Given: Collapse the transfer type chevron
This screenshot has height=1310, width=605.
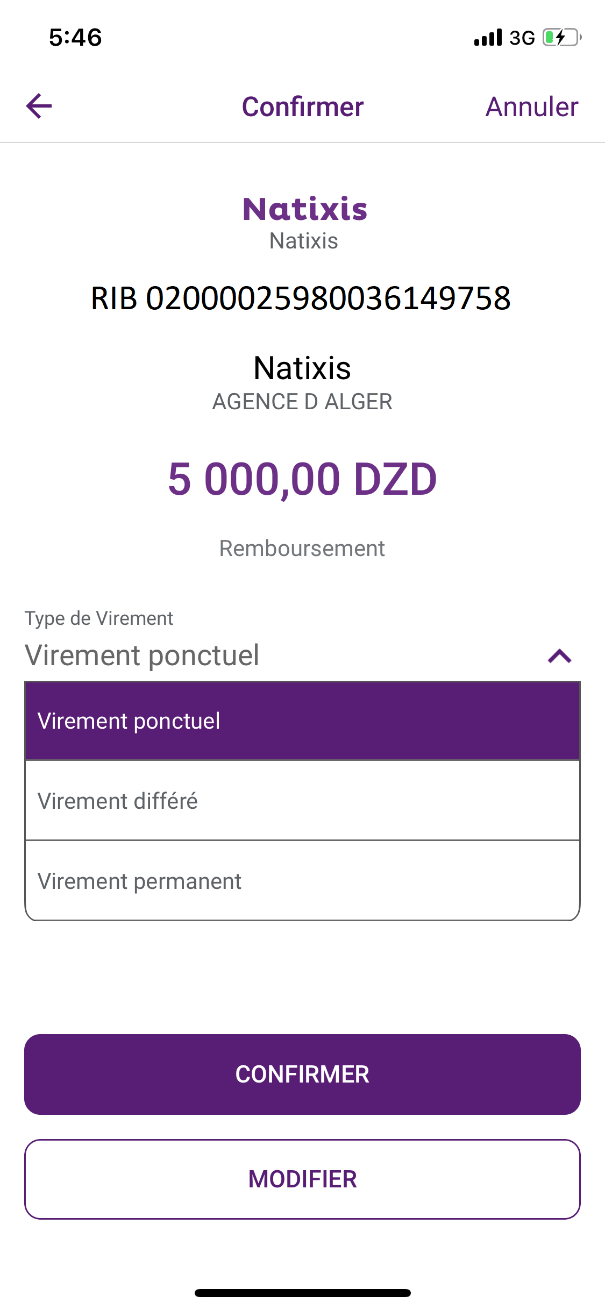Looking at the screenshot, I should (x=559, y=656).
